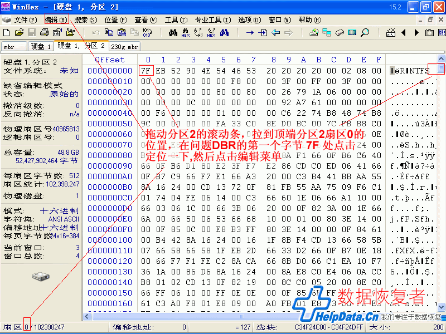Click the Save floppy disk icon

32,33
